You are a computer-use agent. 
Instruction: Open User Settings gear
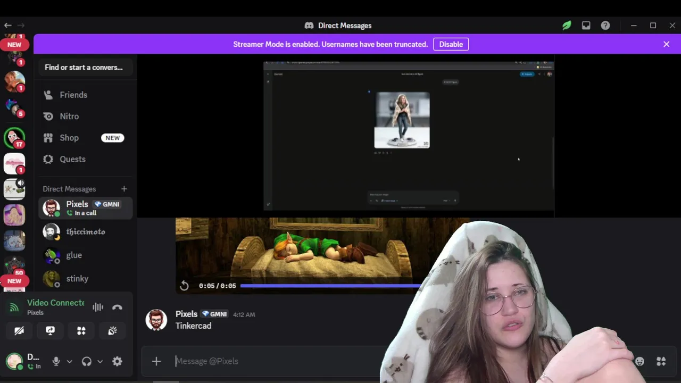point(118,361)
